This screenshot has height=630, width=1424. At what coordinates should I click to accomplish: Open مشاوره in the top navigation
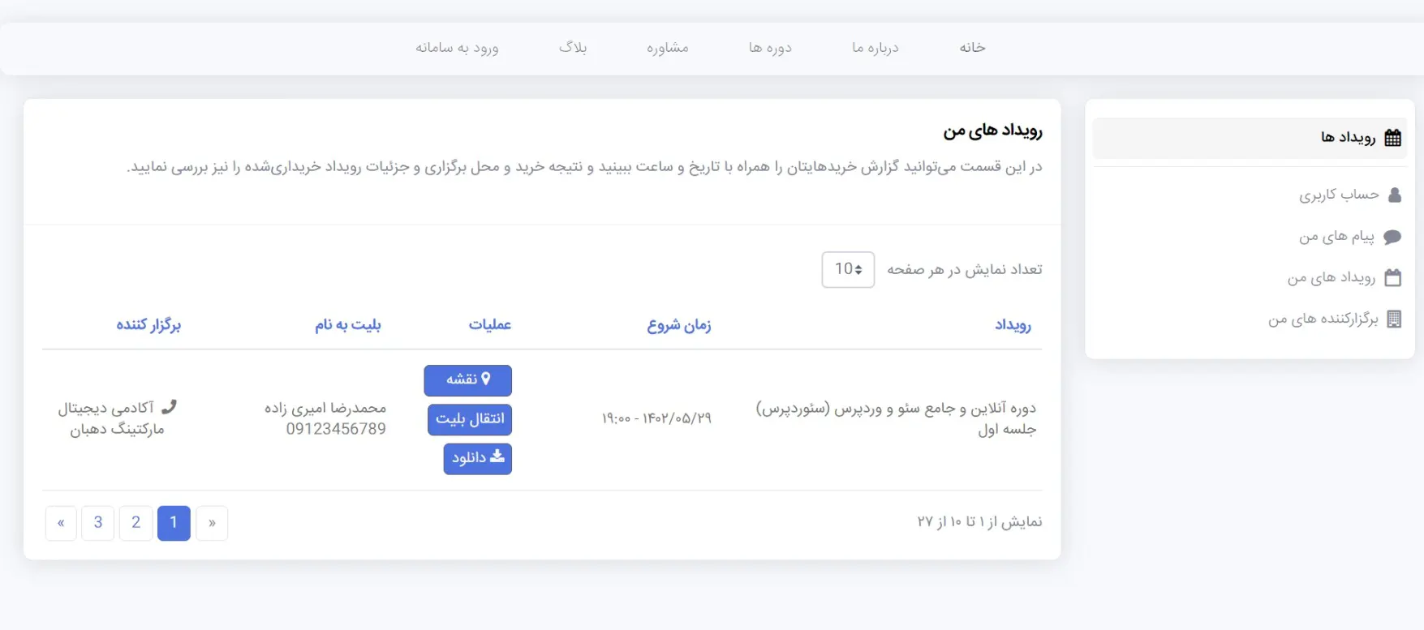tap(667, 48)
